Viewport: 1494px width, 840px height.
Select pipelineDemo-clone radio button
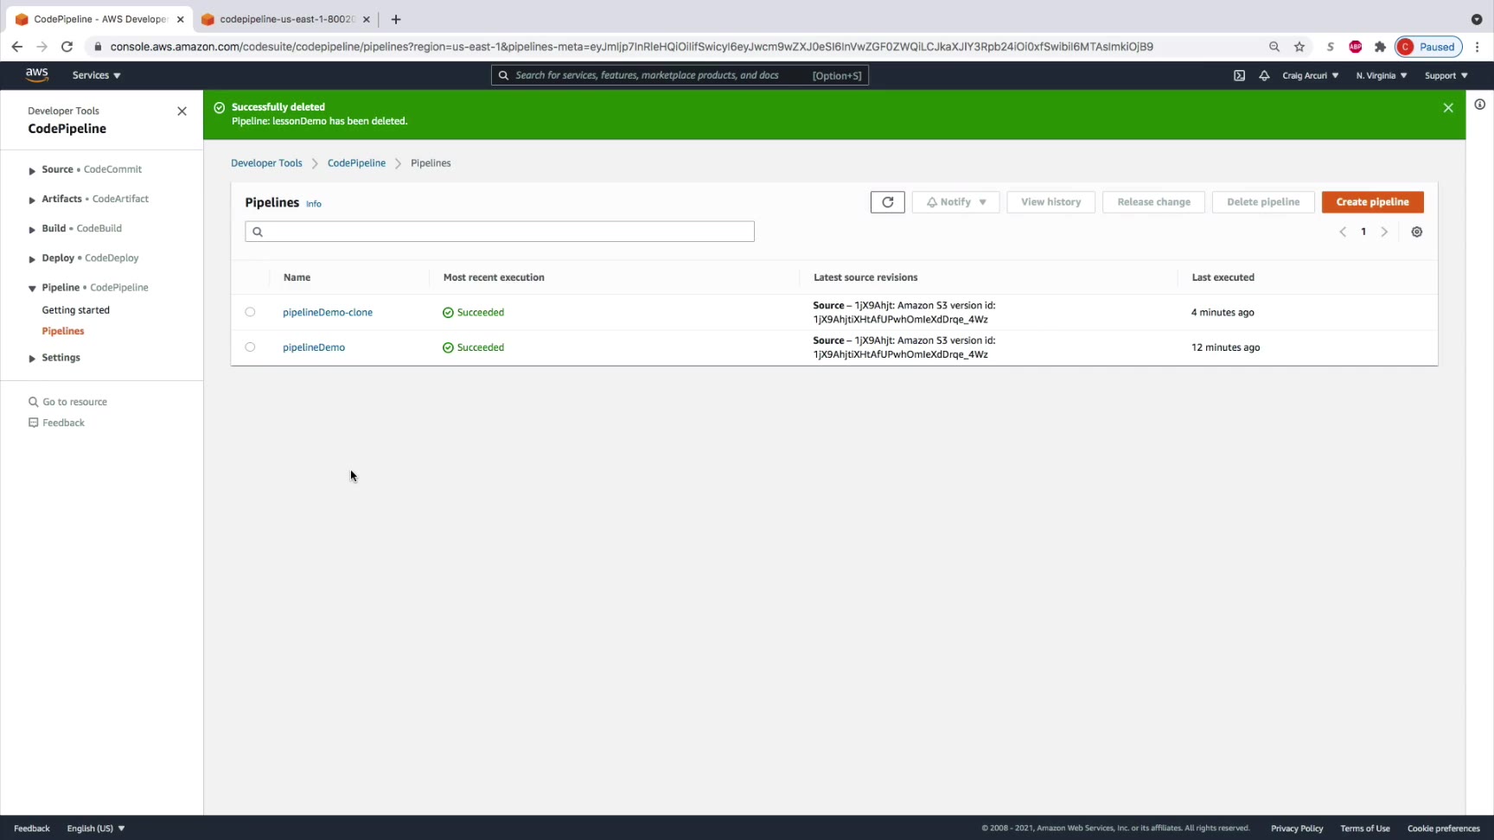(250, 312)
